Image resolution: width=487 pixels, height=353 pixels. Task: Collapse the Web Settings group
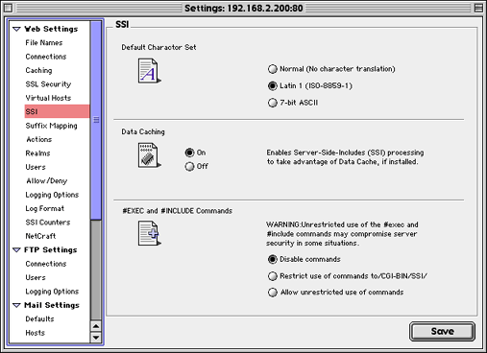(16, 29)
